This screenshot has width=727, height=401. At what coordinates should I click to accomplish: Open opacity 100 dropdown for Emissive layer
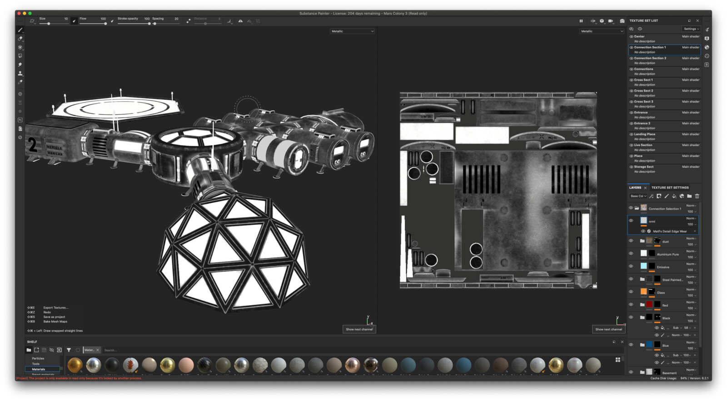tap(692, 270)
